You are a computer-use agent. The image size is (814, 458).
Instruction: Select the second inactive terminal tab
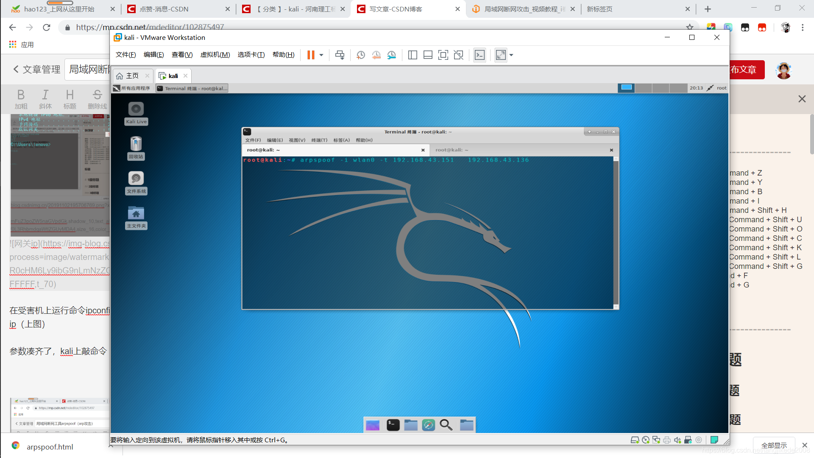pyautogui.click(x=452, y=150)
